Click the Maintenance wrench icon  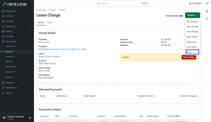point(3,88)
